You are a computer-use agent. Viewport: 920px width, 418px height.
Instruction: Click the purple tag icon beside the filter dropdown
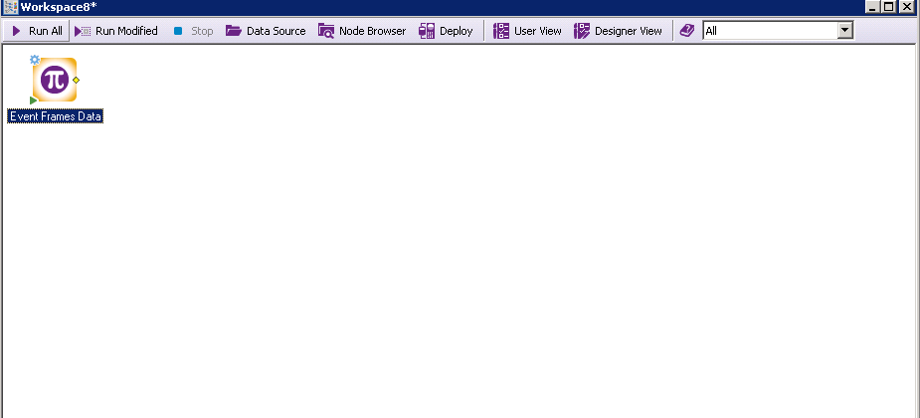(x=687, y=31)
